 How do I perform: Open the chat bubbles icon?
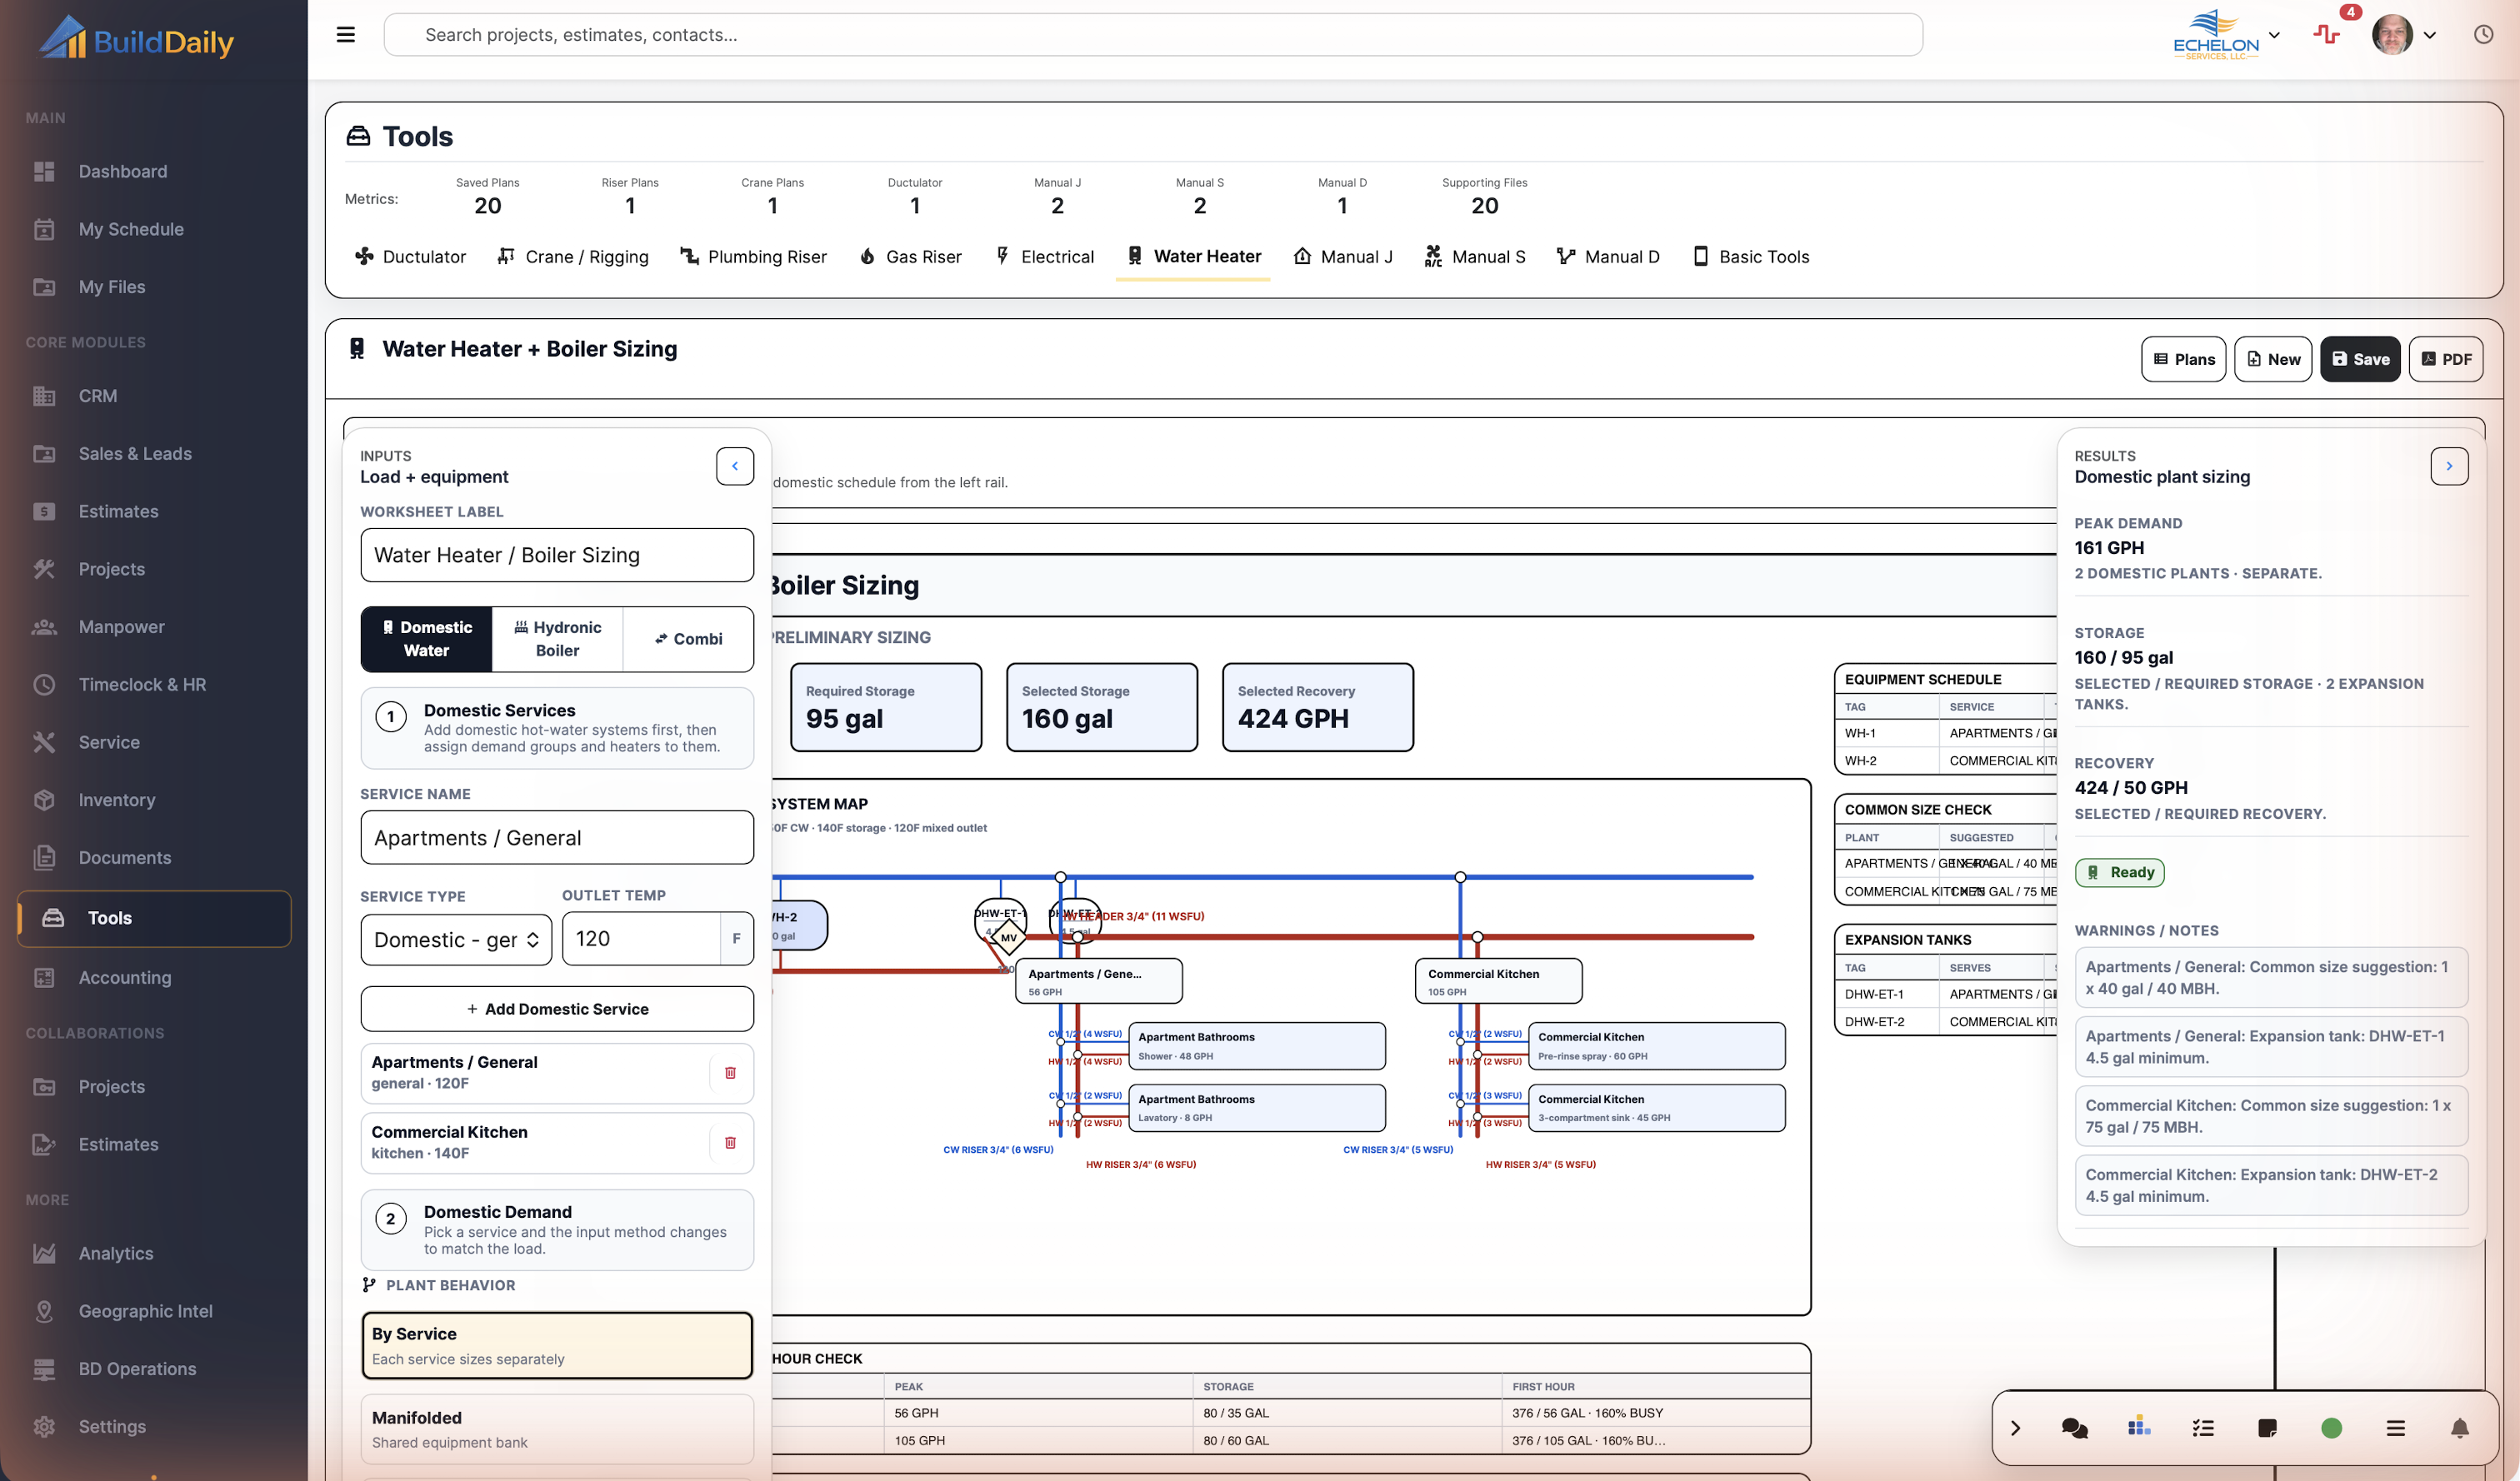coord(2075,1428)
